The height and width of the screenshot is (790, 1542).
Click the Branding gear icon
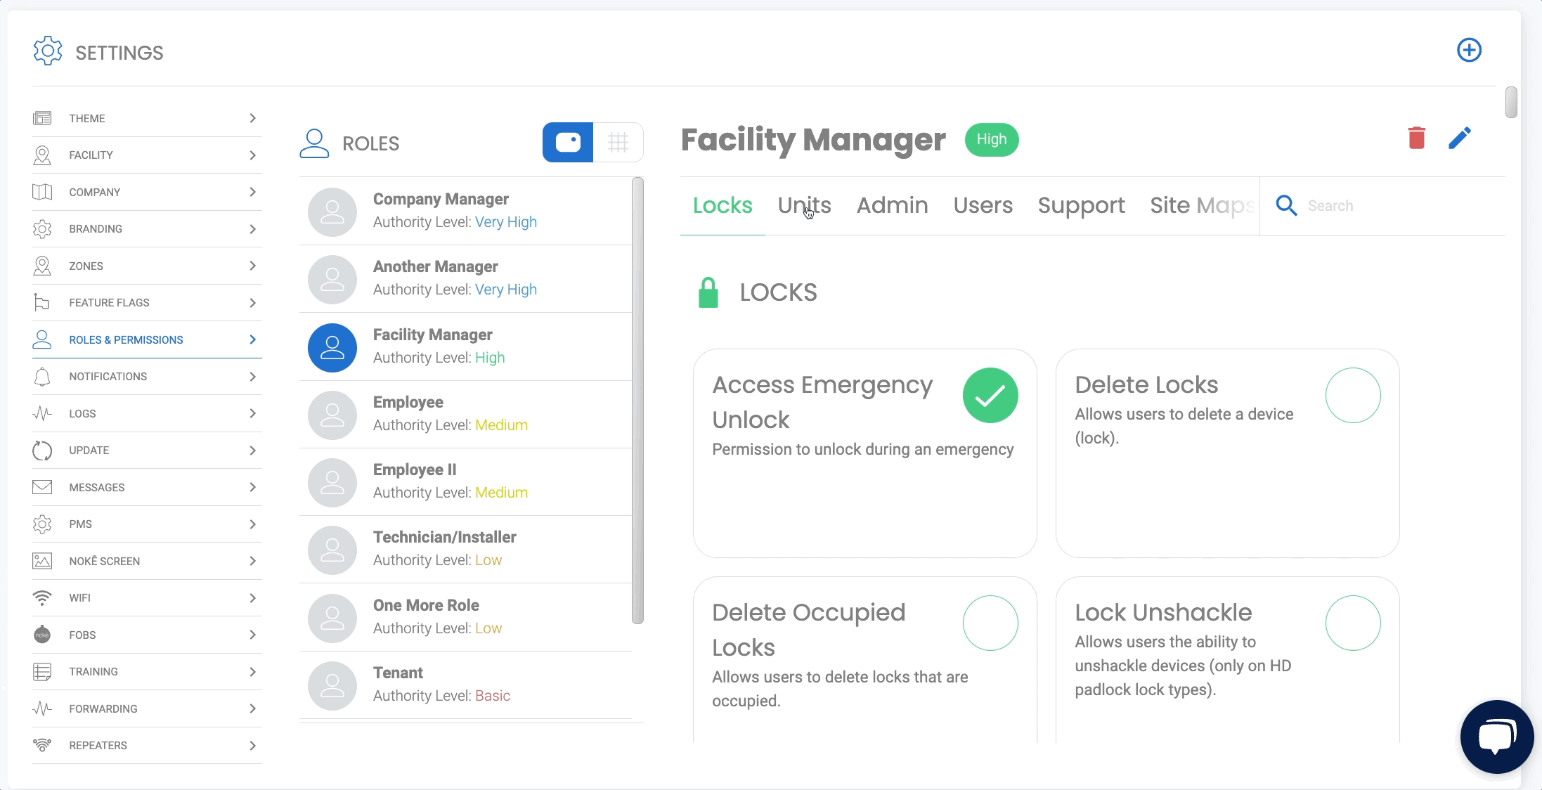(x=42, y=229)
